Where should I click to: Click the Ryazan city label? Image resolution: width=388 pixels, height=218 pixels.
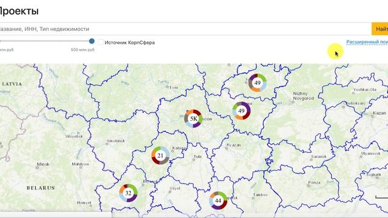pos(233,145)
